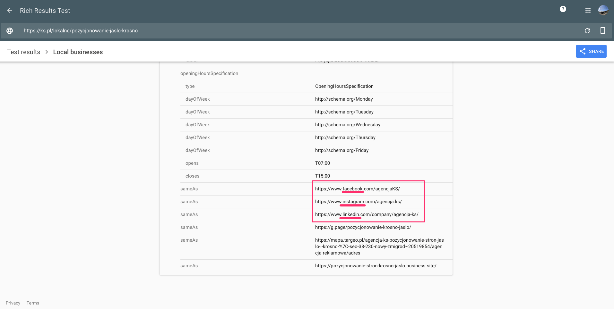
Task: Click the breadcrumb chevron separator
Action: [x=47, y=52]
